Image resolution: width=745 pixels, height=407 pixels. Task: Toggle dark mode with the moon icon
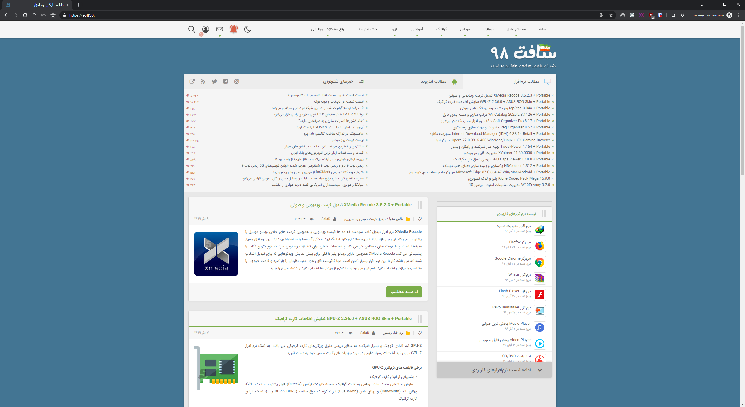(x=247, y=29)
